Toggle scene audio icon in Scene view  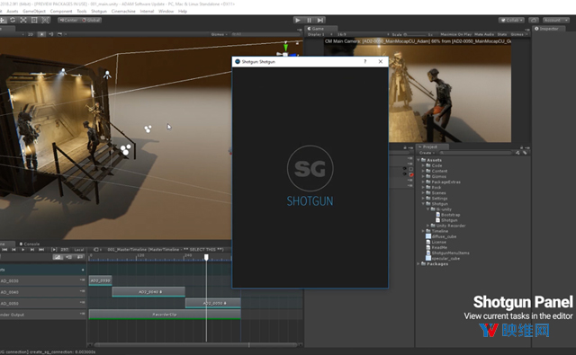(51, 34)
